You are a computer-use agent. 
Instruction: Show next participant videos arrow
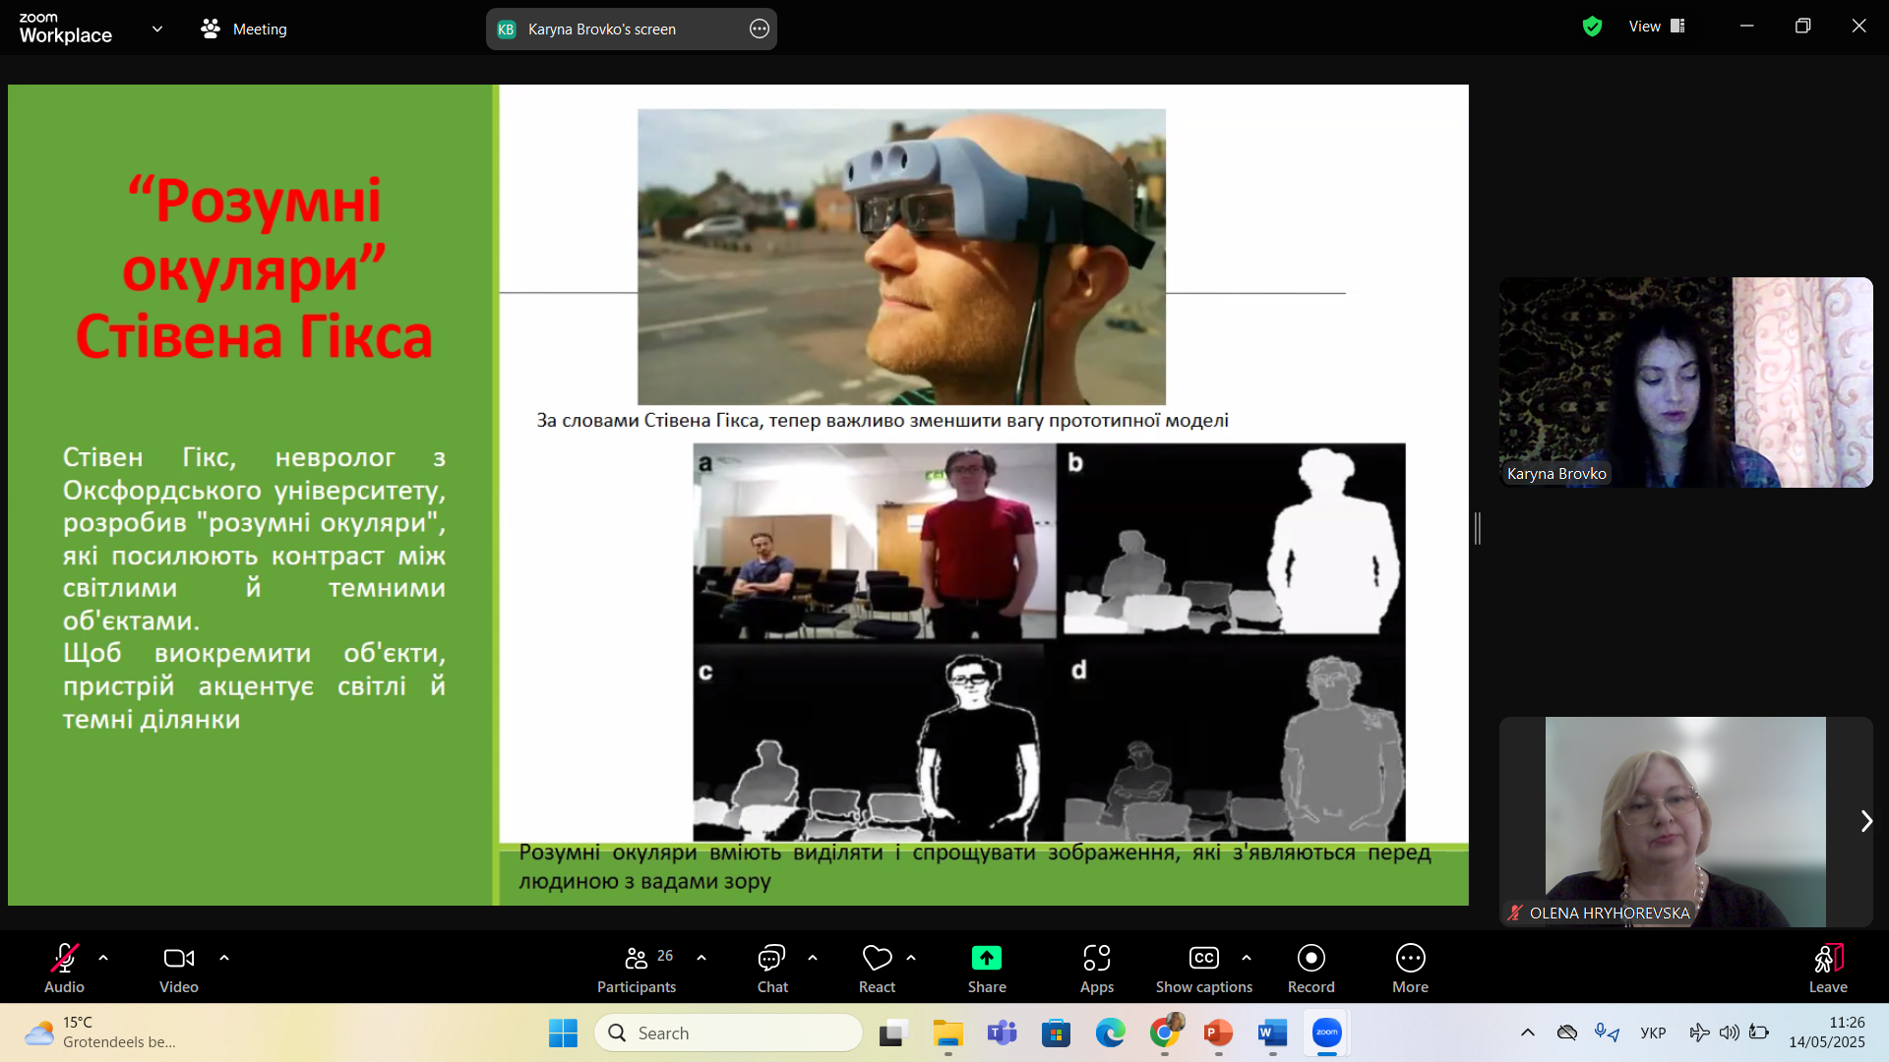point(1865,821)
